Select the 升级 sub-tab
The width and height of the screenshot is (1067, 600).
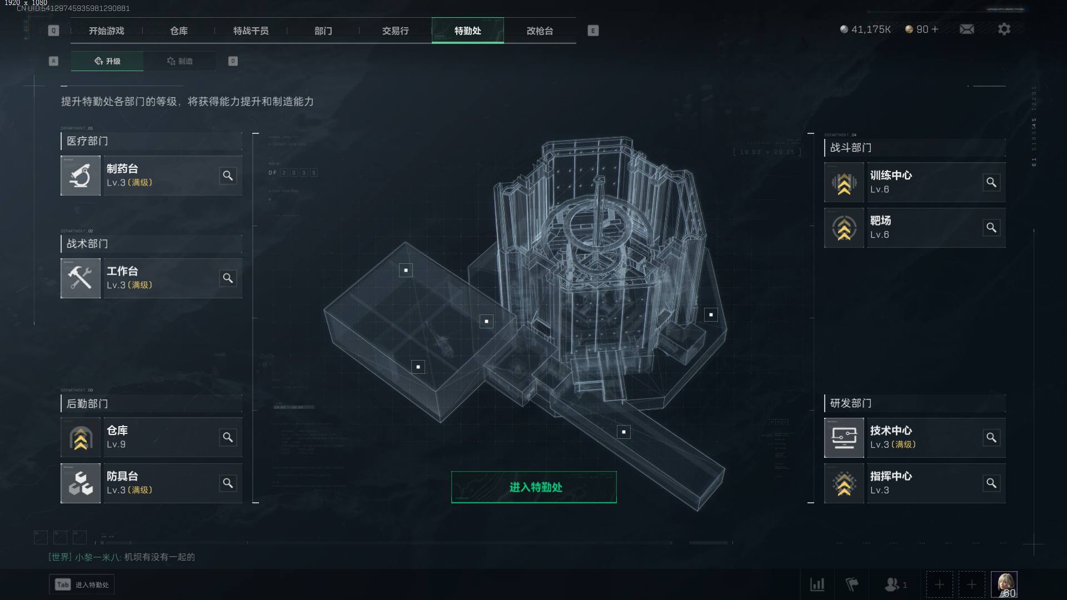pyautogui.click(x=107, y=61)
